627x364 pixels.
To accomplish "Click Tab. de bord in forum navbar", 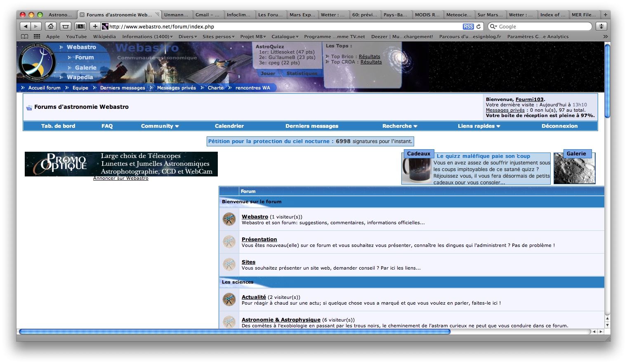I will coord(58,126).
